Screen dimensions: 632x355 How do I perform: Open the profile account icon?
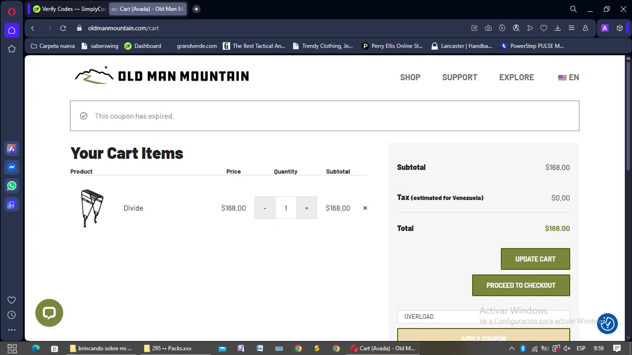coord(586,28)
